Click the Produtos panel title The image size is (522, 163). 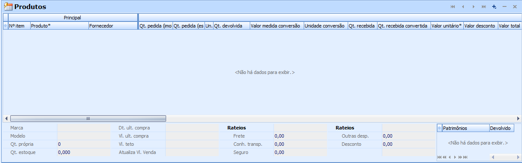click(30, 7)
